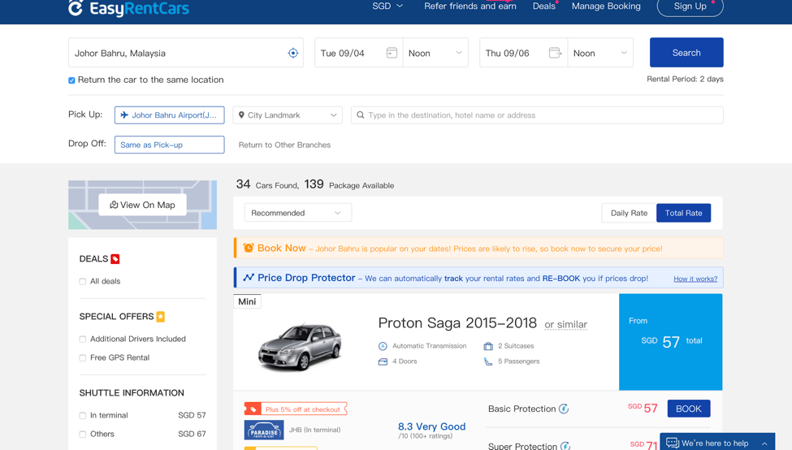Viewport: 792px width, 450px height.
Task: Click the red DEALS tag icon
Action: (x=115, y=259)
